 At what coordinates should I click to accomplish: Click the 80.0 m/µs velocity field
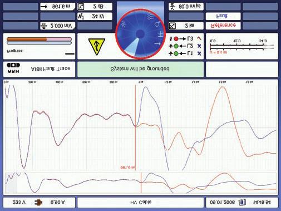point(186,7)
